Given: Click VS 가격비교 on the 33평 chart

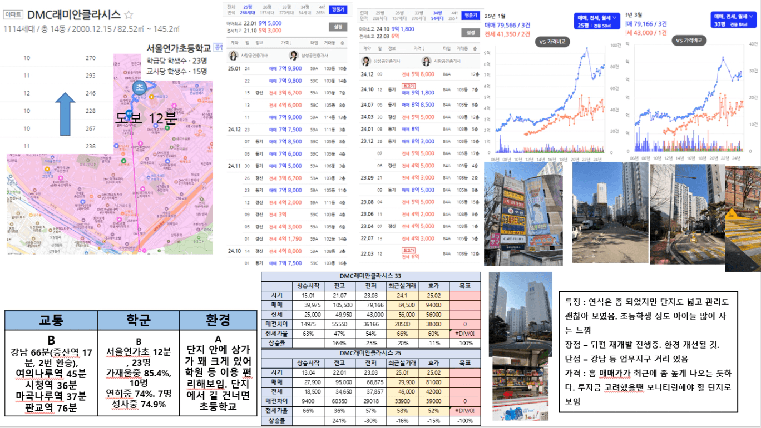Looking at the screenshot, I should tap(688, 41).
